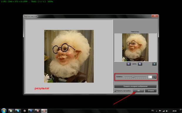Click the navigator thumbnail preview
Viewport: 182px width, 113px height.
[135, 47]
